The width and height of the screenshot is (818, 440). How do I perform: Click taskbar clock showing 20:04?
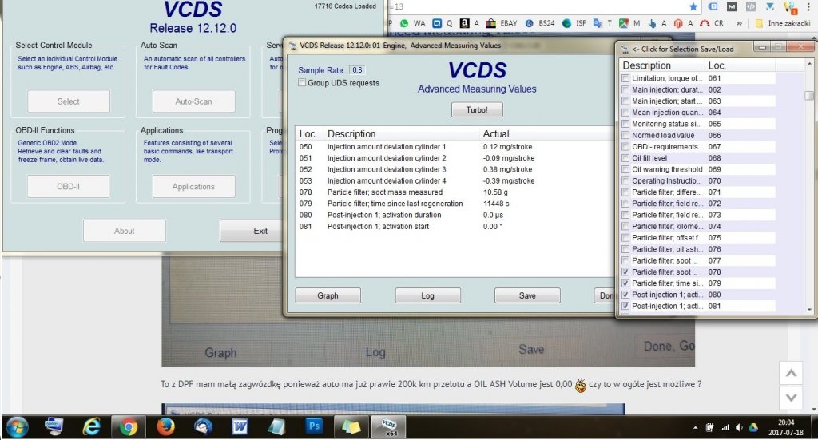pyautogui.click(x=786, y=427)
